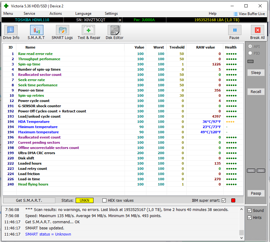The image size is (270, 242).
Task: Click the Treshold column header
Action: coord(177,47)
